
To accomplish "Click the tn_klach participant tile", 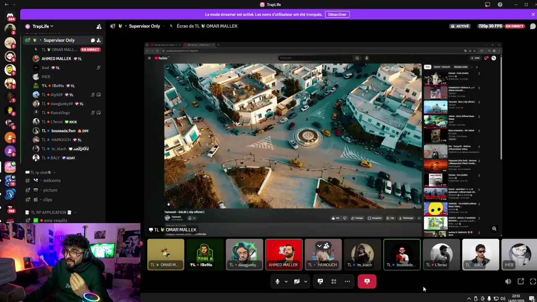I will [362, 254].
